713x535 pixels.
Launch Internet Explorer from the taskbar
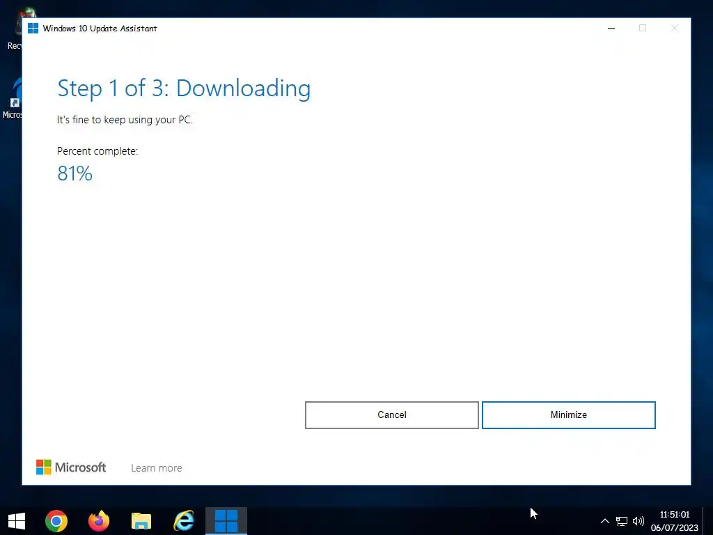tap(184, 521)
